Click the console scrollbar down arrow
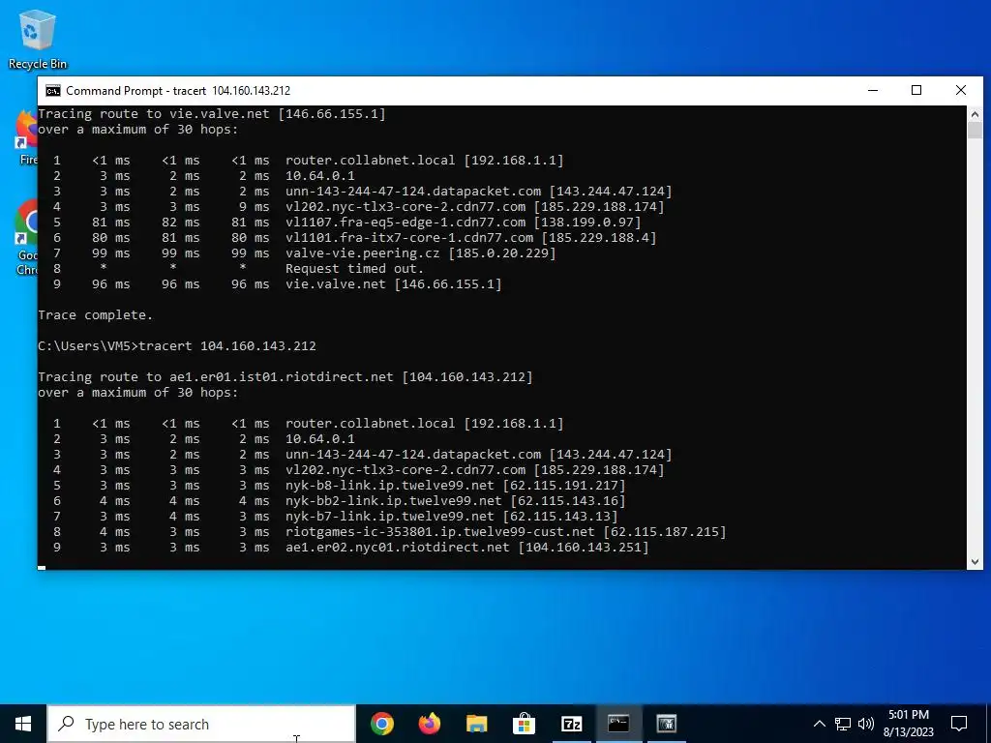 pyautogui.click(x=975, y=561)
